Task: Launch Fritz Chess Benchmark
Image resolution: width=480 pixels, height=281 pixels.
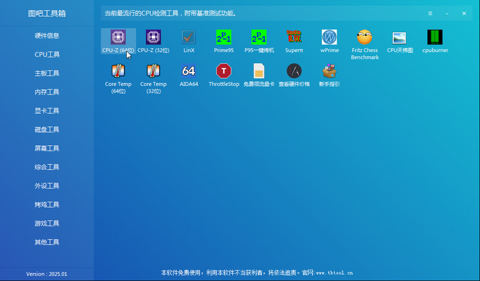Action: [x=365, y=45]
